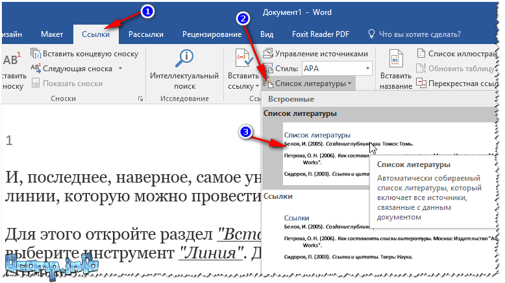Viewport: 505px width, 283px height.
Task: Click the Встроенные gallery header
Action: (291, 99)
